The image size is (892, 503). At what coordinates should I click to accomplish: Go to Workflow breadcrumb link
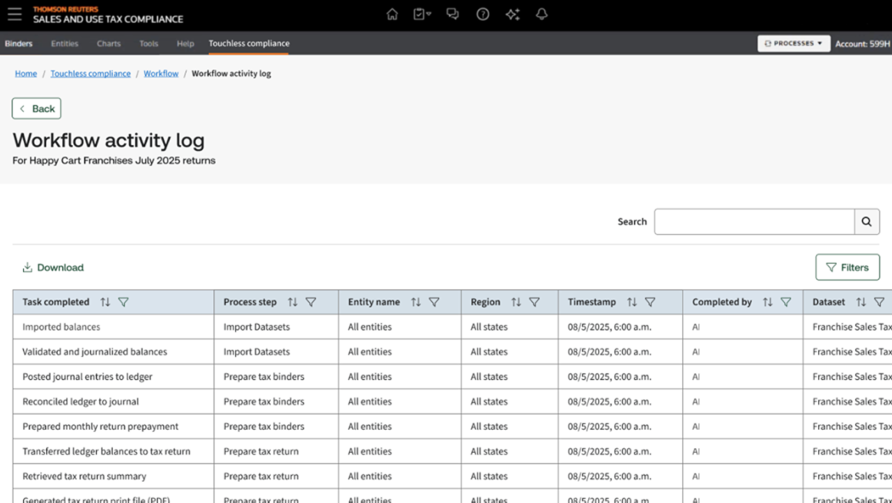161,74
